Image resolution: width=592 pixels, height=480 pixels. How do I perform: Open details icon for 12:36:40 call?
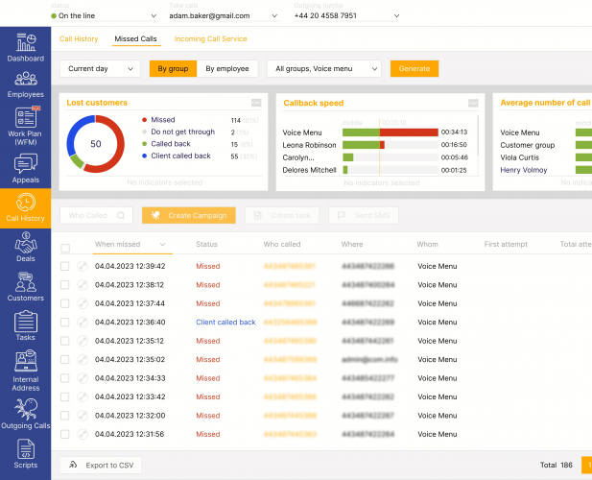click(x=83, y=323)
